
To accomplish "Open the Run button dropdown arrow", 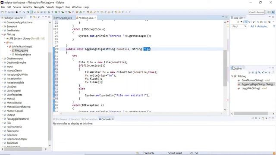I will (59, 12).
